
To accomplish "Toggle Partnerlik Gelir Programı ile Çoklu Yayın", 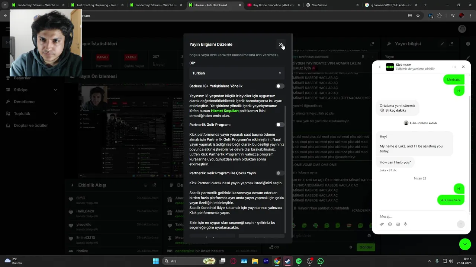I will pyautogui.click(x=280, y=173).
